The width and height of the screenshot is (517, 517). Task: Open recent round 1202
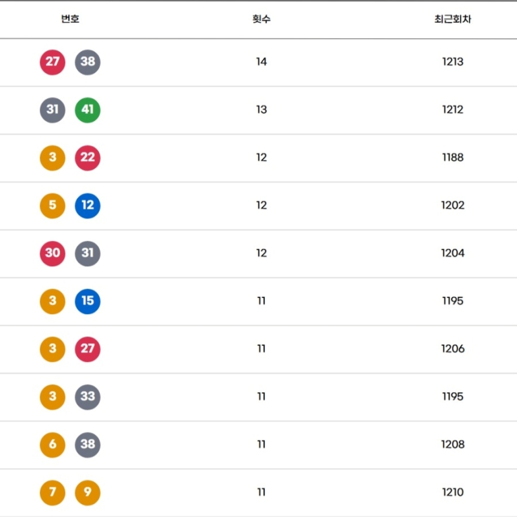pos(452,206)
